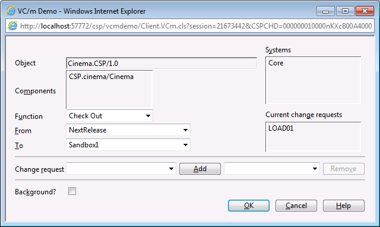This screenshot has height=227, width=380.
Task: Click the Object field containing Cinema.CSP/1.0
Action: (161, 64)
